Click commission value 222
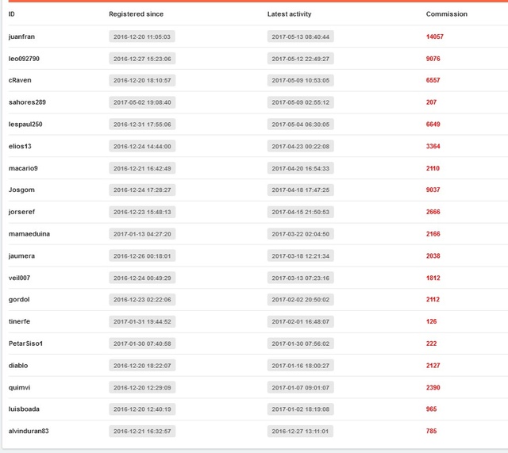Image resolution: width=508 pixels, height=453 pixels. click(431, 344)
